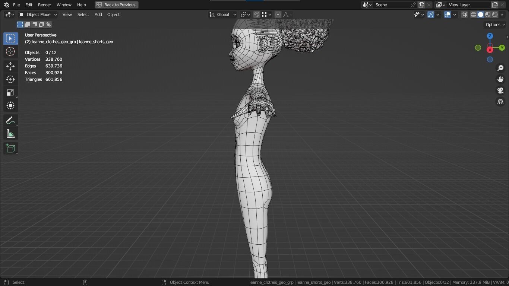This screenshot has height=286, width=509.
Task: Open the Render menu
Action: 44,5
